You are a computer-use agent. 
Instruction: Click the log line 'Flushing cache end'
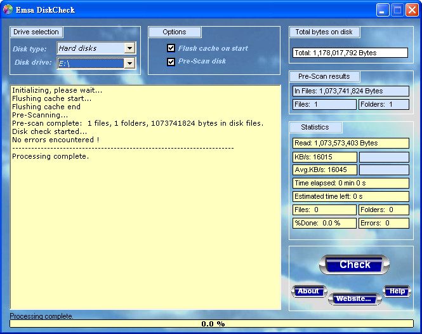click(x=46, y=107)
